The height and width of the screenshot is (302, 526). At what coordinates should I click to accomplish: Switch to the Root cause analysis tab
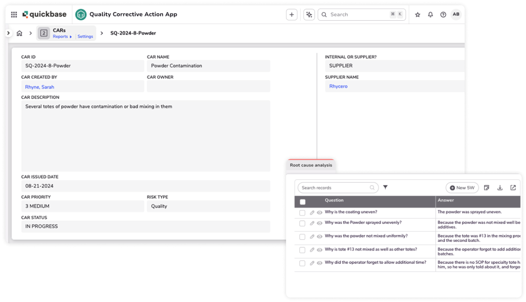tap(311, 165)
